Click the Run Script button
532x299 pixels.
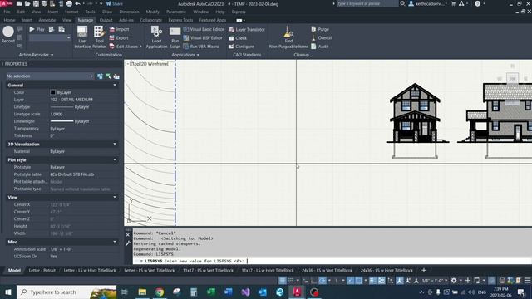click(175, 37)
